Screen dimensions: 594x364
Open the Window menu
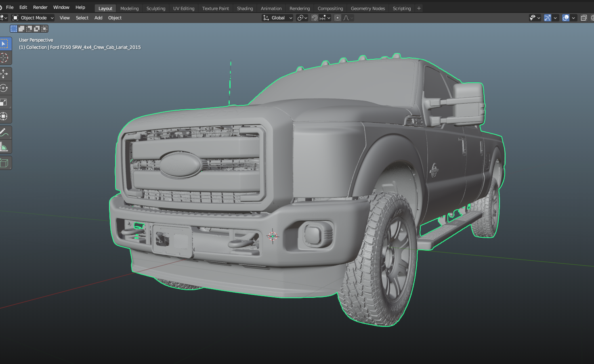click(x=61, y=7)
